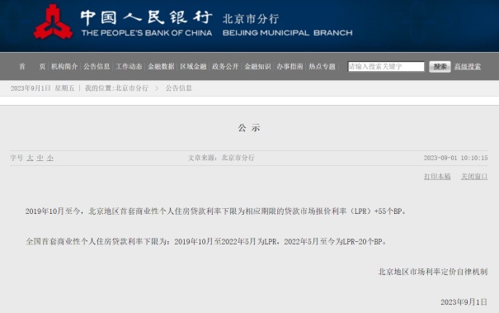This screenshot has height=313, width=499.
Task: Open the 热点专题 menu item
Action: point(322,66)
